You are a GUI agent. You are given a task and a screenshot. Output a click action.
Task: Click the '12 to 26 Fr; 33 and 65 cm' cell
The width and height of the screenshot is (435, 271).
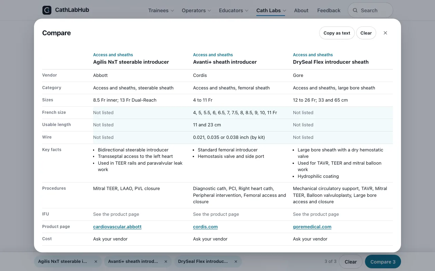[x=320, y=100]
